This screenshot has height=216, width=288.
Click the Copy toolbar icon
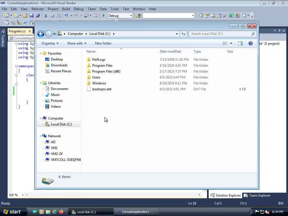(x=52, y=16)
